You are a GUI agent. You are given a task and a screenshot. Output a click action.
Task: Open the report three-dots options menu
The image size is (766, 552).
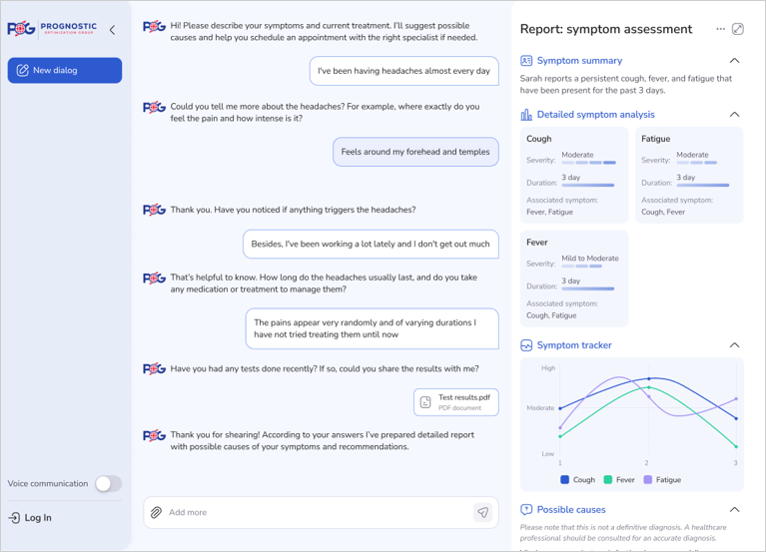pos(720,29)
